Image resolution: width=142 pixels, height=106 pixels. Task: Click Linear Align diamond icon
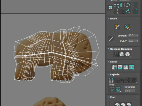(122, 11)
